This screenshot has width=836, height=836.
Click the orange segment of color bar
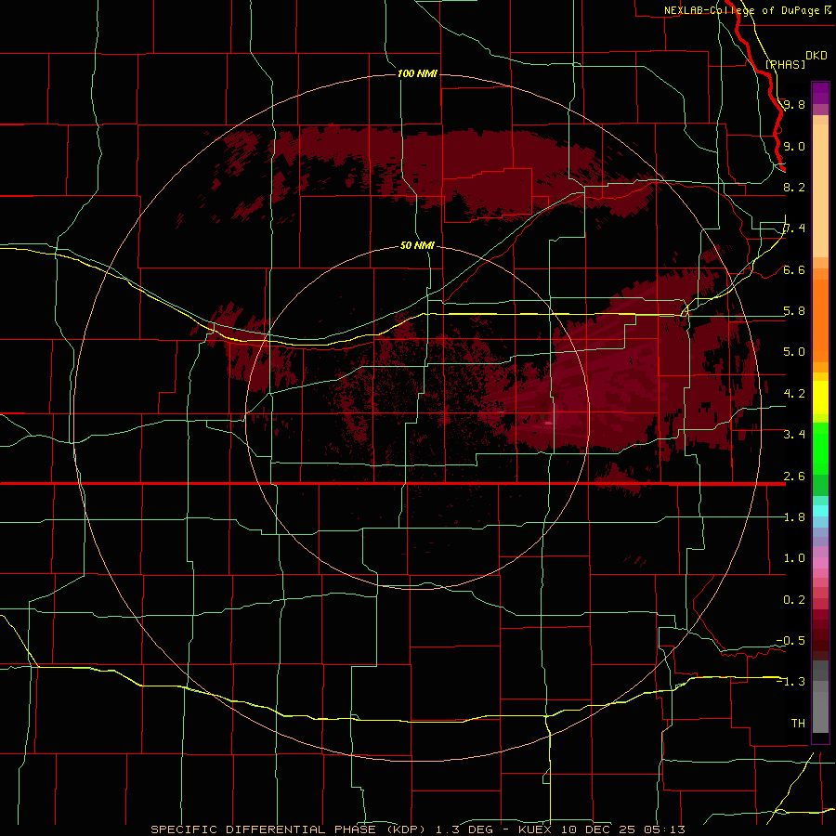[x=820, y=320]
